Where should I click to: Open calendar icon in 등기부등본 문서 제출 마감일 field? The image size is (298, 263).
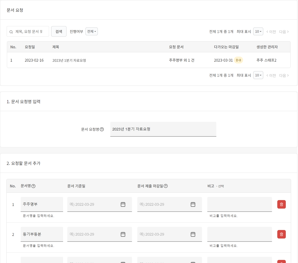click(x=193, y=234)
